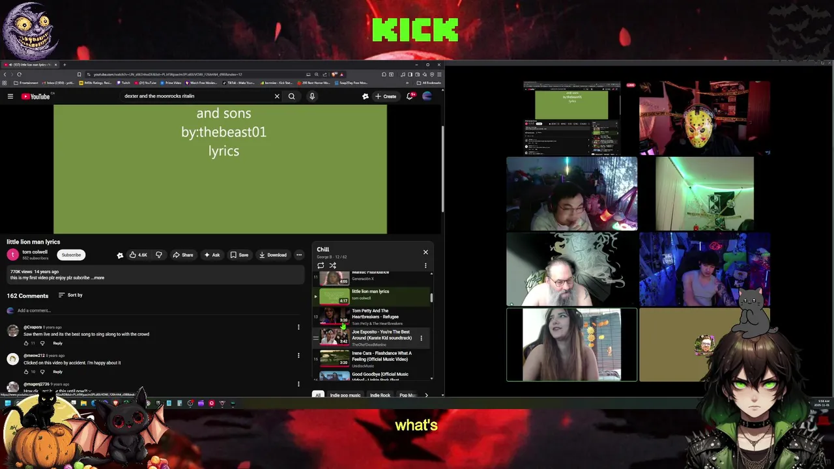Open the Windows Start button

point(7,403)
